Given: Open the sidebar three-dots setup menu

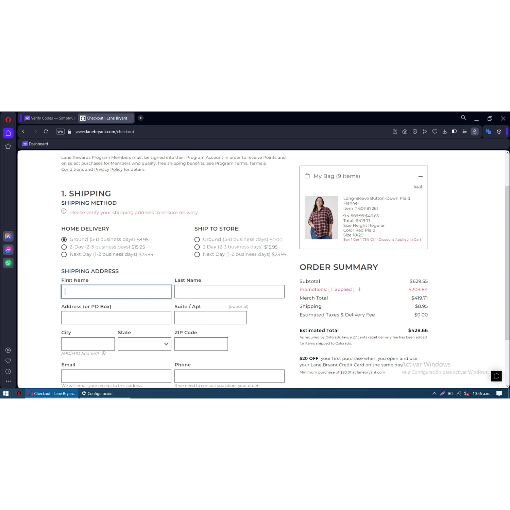Looking at the screenshot, I should point(8,381).
